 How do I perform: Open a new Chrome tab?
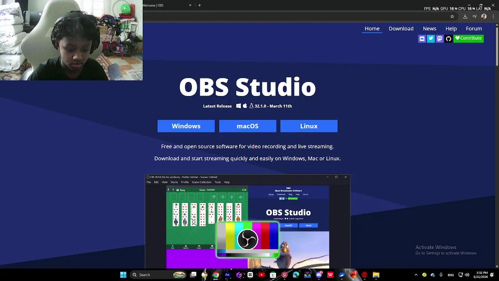(x=200, y=5)
